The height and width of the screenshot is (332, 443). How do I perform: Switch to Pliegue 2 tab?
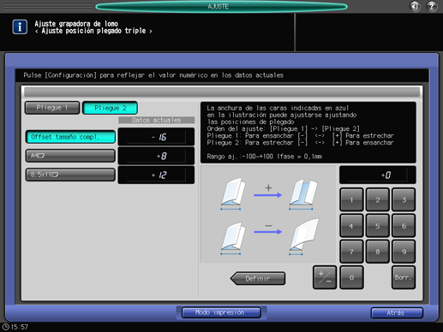110,108
